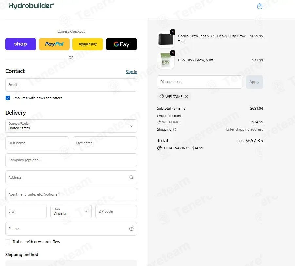Click the Enter shipping address text
Screen dimensions: 295x266
click(244, 129)
